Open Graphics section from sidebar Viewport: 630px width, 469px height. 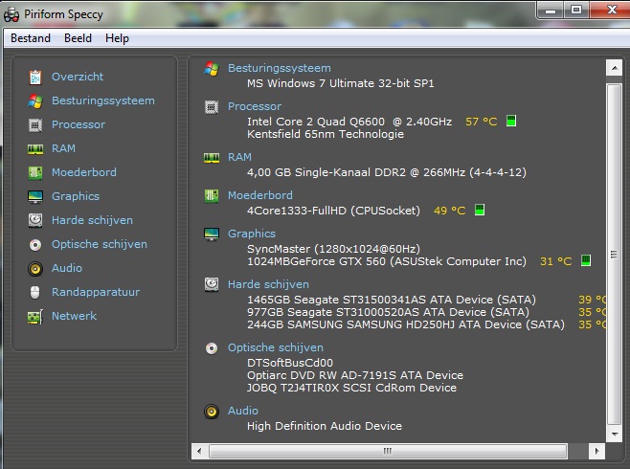76,196
